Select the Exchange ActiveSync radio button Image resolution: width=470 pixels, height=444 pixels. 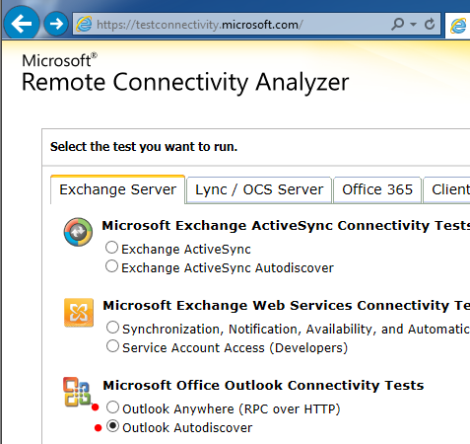(x=111, y=248)
